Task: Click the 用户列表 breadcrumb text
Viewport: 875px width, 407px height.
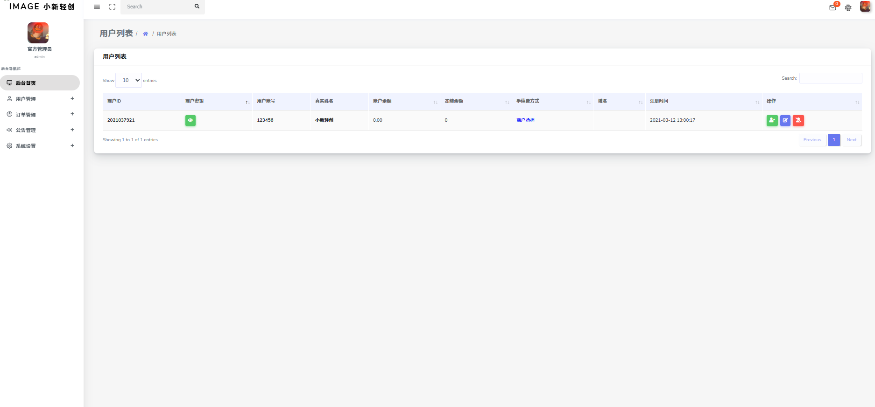Action: pos(166,34)
